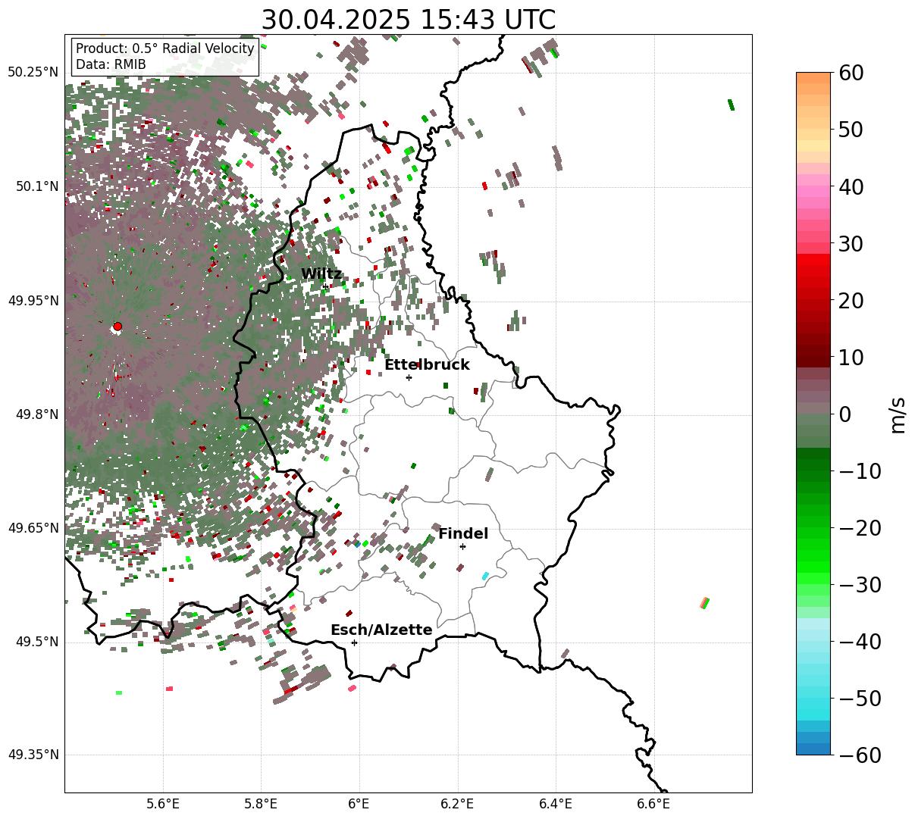
Task: Click the colorbar 10 tick label
Action: 850,358
